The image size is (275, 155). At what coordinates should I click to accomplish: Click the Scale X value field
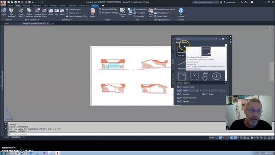205,90
